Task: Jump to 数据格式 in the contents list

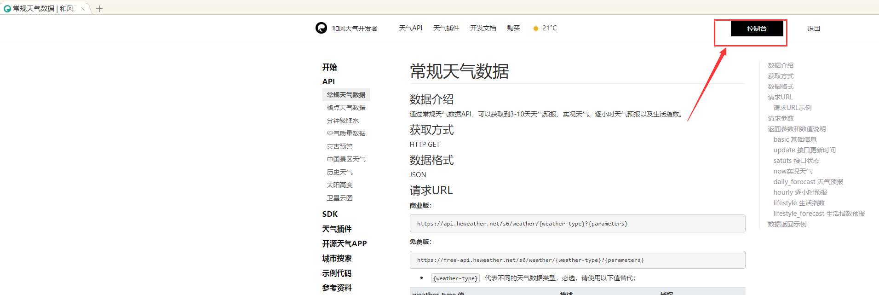Action: coord(781,87)
